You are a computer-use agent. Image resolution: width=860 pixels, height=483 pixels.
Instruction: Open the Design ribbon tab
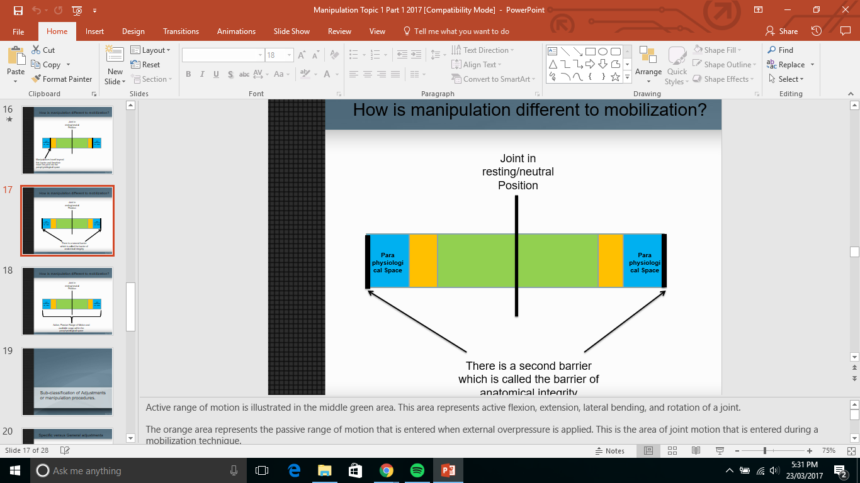click(133, 31)
